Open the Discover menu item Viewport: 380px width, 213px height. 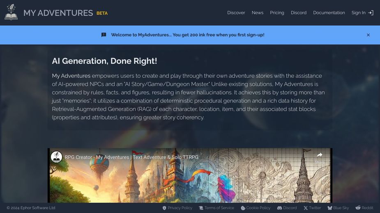click(236, 13)
